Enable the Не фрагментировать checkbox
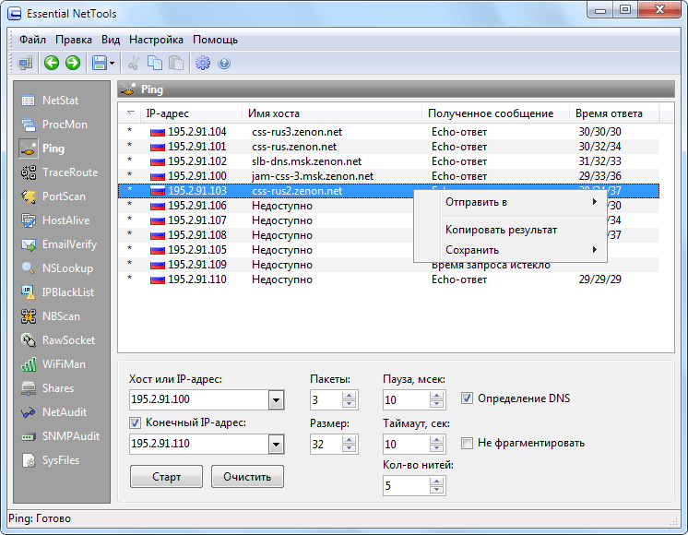 tap(467, 444)
